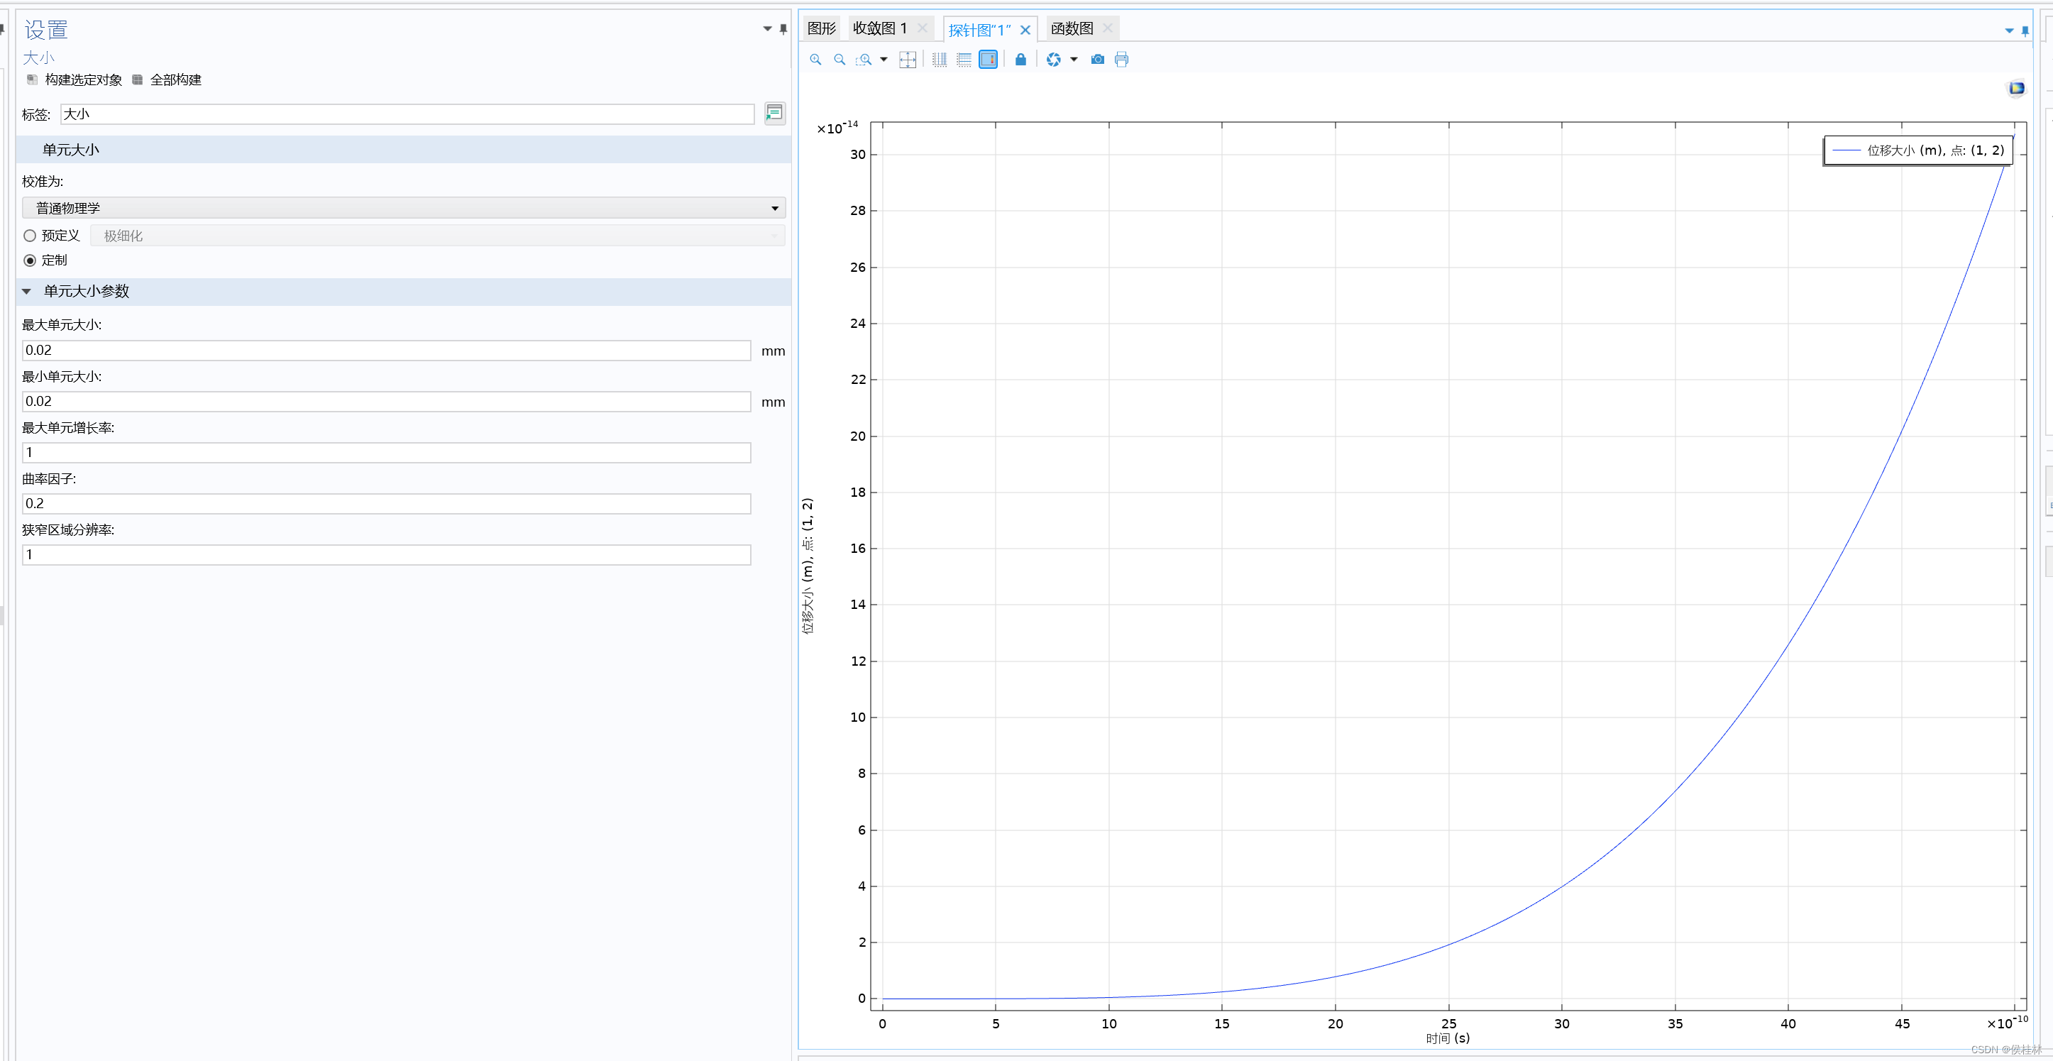This screenshot has width=2053, height=1061.
Task: Click the blue lock axis icon
Action: 1020,60
